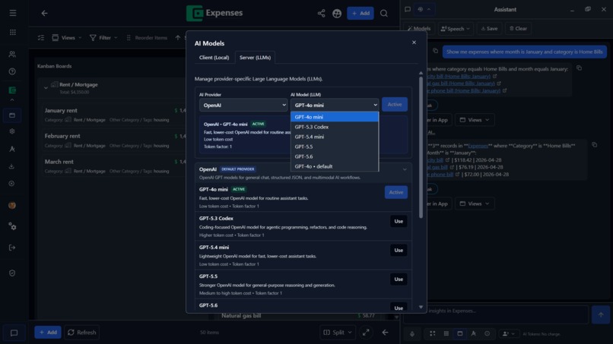Screen dimensions: 613x344
Task: Open Models in Assistant toolbar
Action: click(419, 29)
